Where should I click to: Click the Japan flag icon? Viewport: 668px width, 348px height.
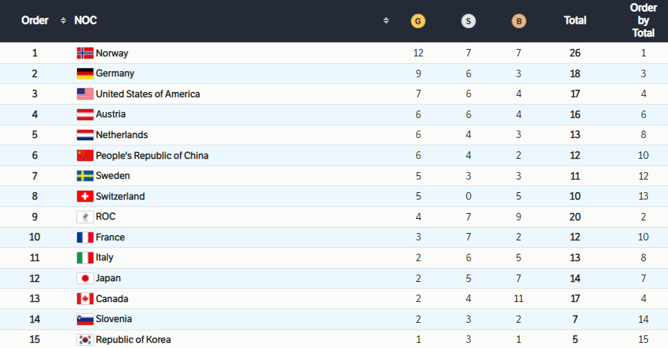[85, 278]
